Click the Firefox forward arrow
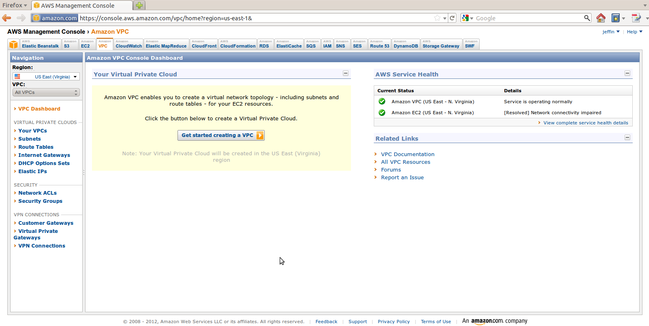Viewport: 649px width, 326px height. pos(21,18)
